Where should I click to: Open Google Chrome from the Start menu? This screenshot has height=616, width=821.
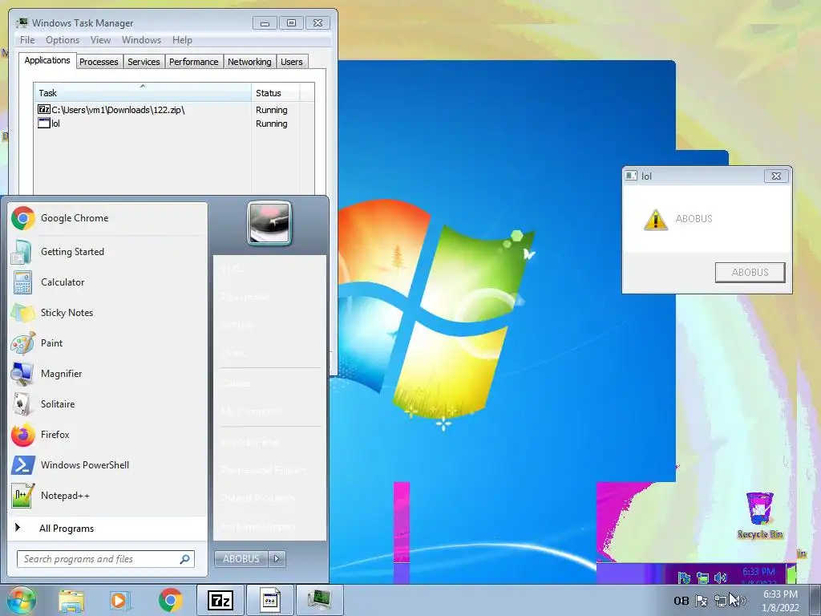[x=107, y=218]
